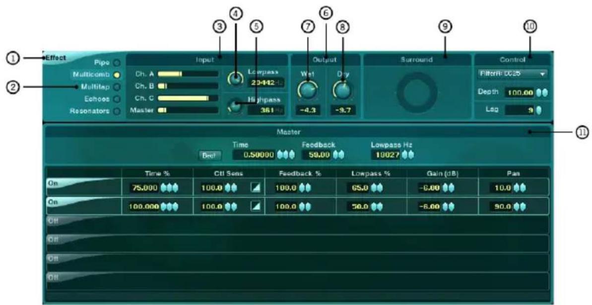This screenshot has width=592, height=305.
Task: Click the Master input level bar
Action: coord(188,110)
